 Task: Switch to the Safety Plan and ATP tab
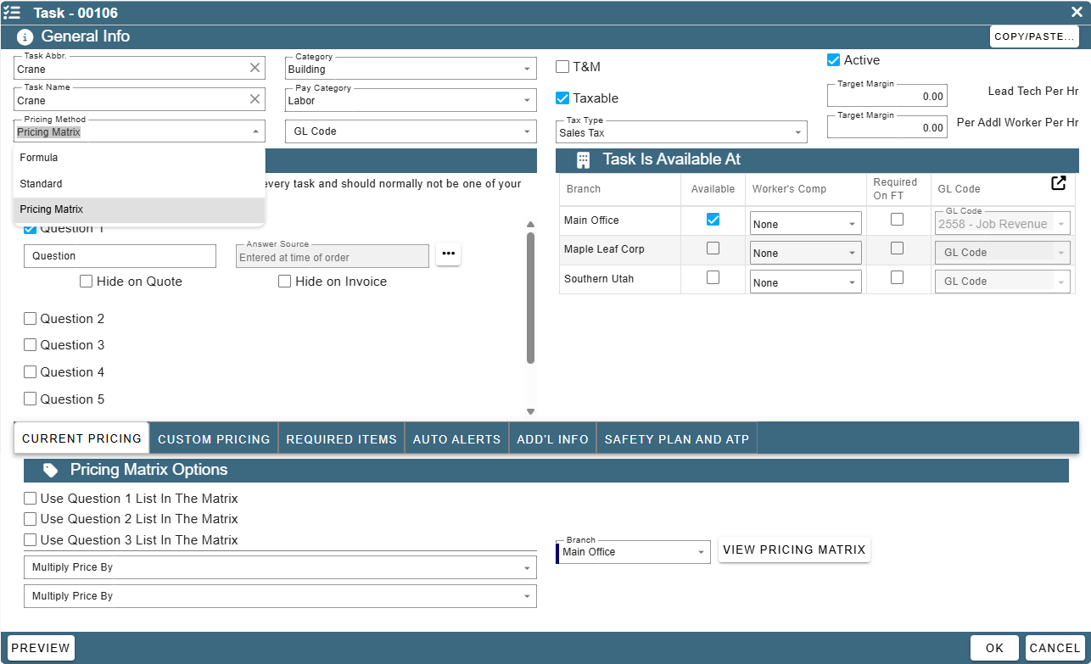tap(677, 438)
